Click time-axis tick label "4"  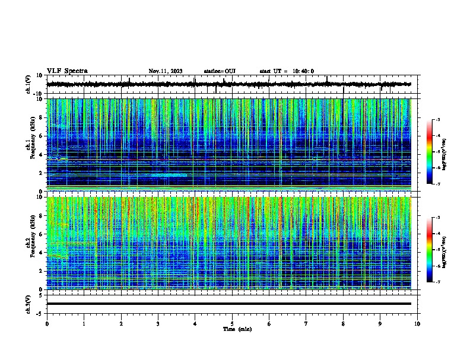point(195,324)
